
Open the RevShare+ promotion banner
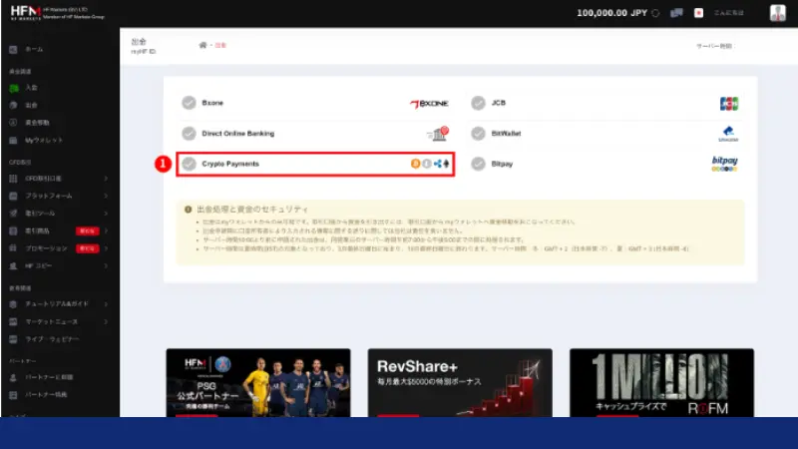[460, 382]
